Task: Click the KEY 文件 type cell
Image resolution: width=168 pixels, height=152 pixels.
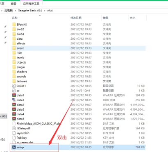Action: (x=108, y=138)
